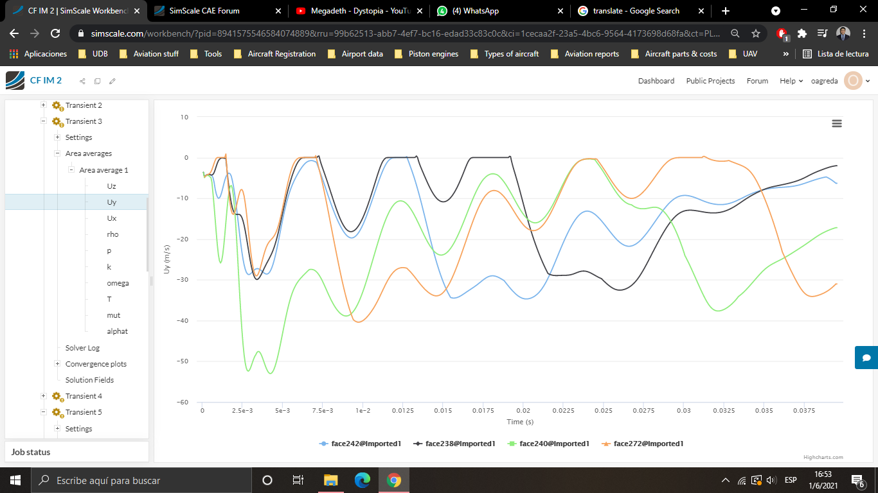
Task: Click the gear icon of Transient 3
Action: pyautogui.click(x=57, y=121)
